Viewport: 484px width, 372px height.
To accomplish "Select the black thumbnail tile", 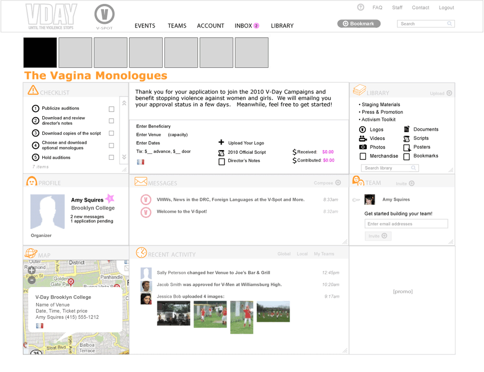I will coord(40,52).
